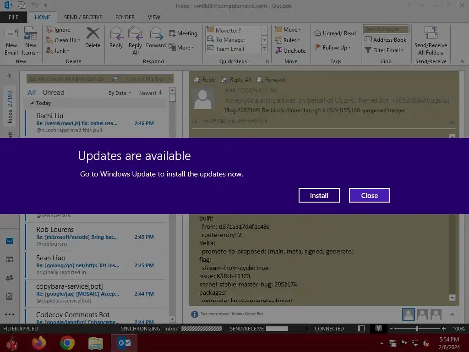Show Unread messages filter
The width and height of the screenshot is (469, 352).
coord(53,93)
